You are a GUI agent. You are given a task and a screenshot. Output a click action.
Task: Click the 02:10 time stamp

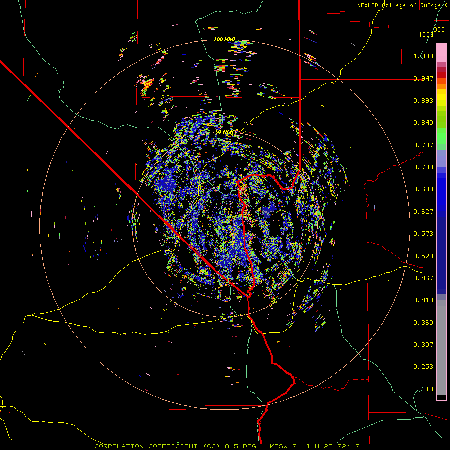(348, 446)
